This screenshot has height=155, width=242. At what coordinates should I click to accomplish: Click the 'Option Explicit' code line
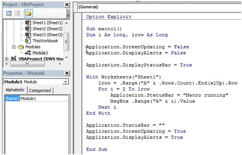(x=109, y=17)
